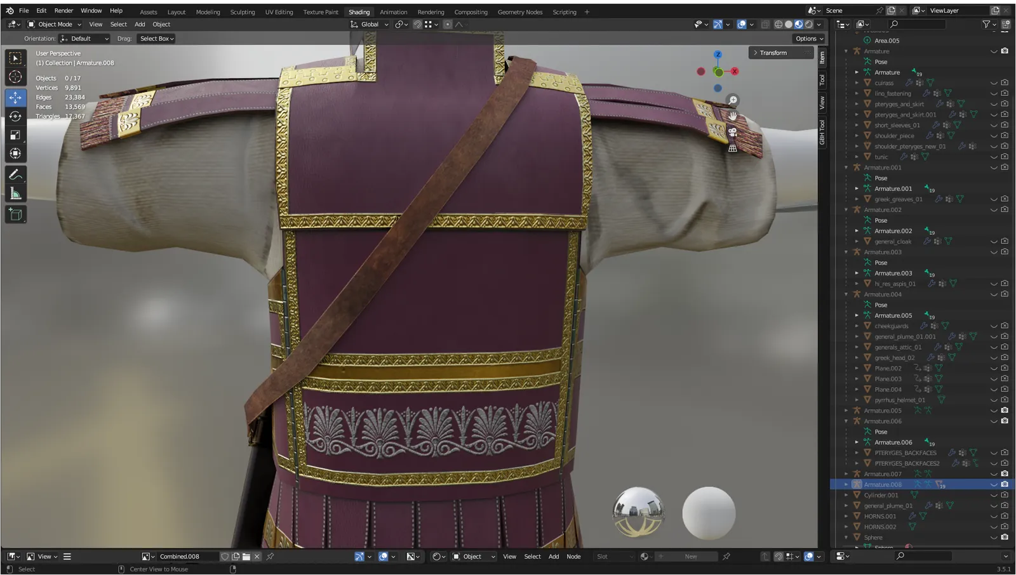
Task: Activate the Scale tool
Action: click(x=15, y=135)
